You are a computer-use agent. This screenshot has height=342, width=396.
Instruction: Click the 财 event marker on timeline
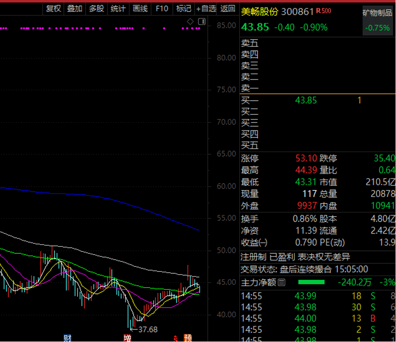click(68, 338)
